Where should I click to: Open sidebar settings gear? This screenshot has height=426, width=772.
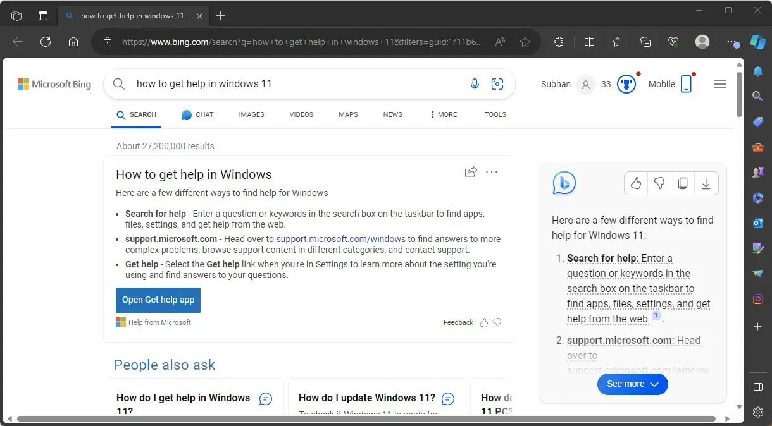point(757,412)
